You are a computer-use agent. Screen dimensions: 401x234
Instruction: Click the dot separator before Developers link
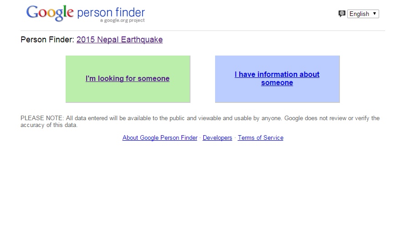(x=200, y=138)
